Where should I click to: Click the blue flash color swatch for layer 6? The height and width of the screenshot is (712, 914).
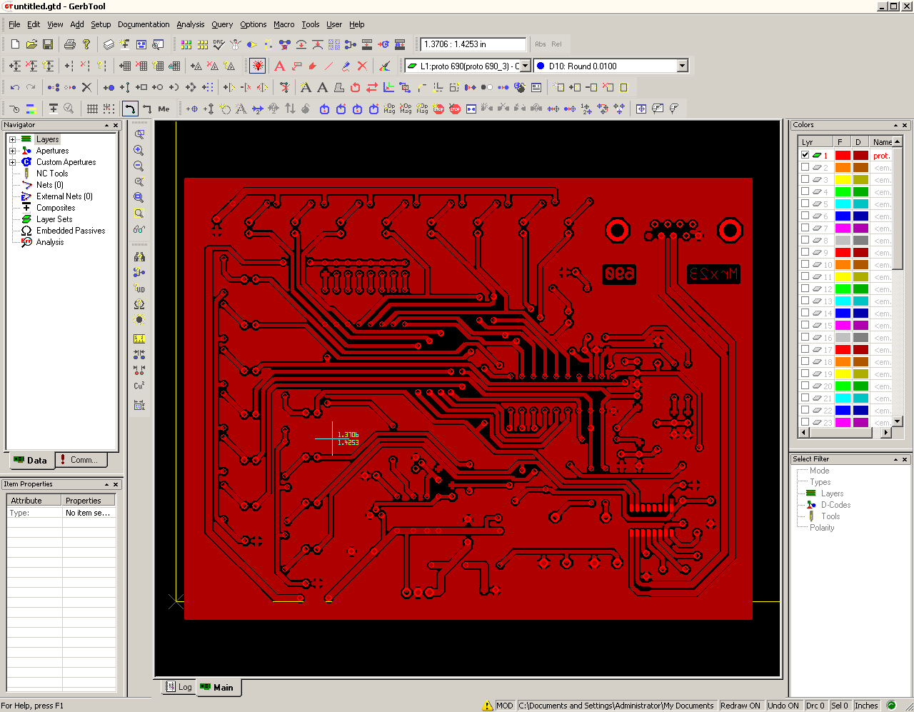(x=843, y=216)
